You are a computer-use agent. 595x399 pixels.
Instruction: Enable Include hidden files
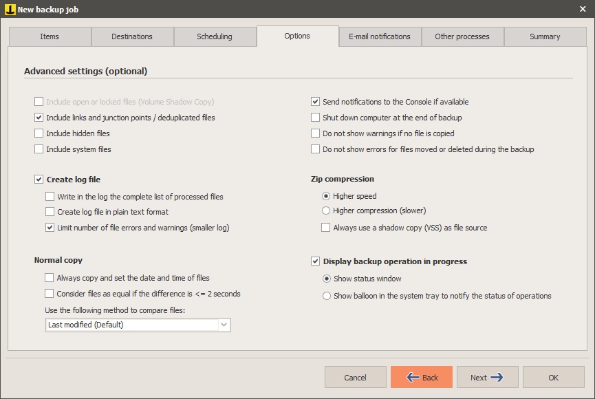(39, 133)
